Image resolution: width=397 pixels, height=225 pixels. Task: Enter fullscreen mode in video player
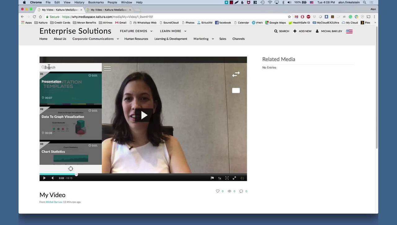pyautogui.click(x=227, y=178)
